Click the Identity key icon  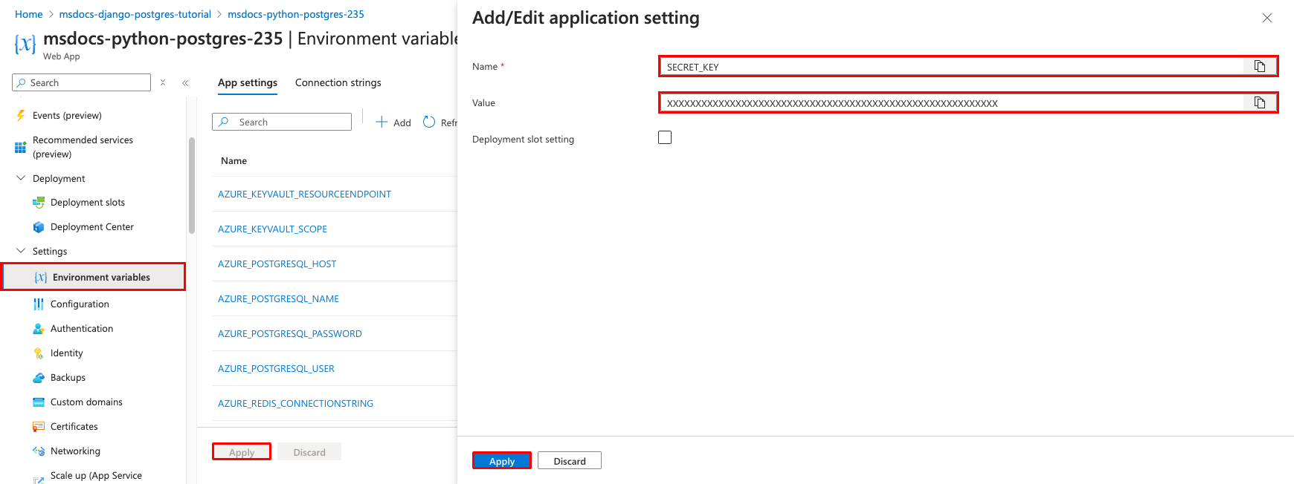coord(39,353)
